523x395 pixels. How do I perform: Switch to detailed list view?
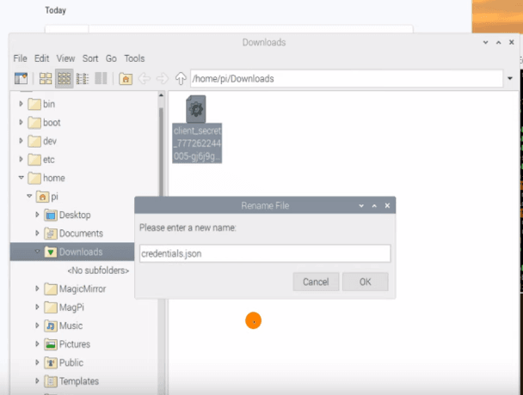pyautogui.click(x=101, y=79)
